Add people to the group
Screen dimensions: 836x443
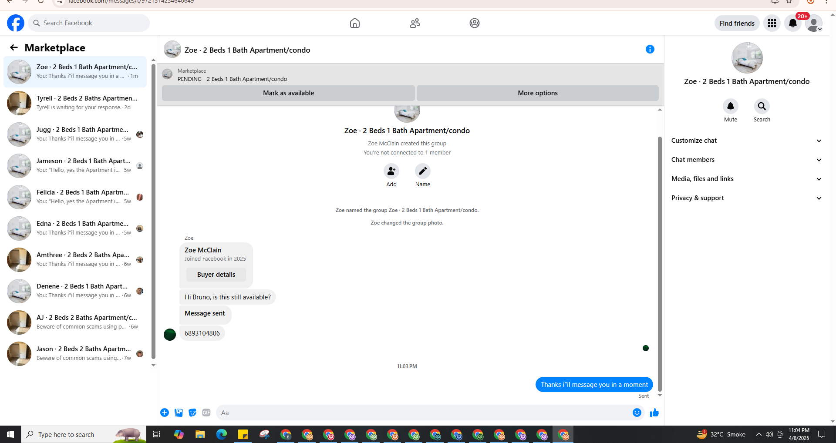[x=391, y=171]
